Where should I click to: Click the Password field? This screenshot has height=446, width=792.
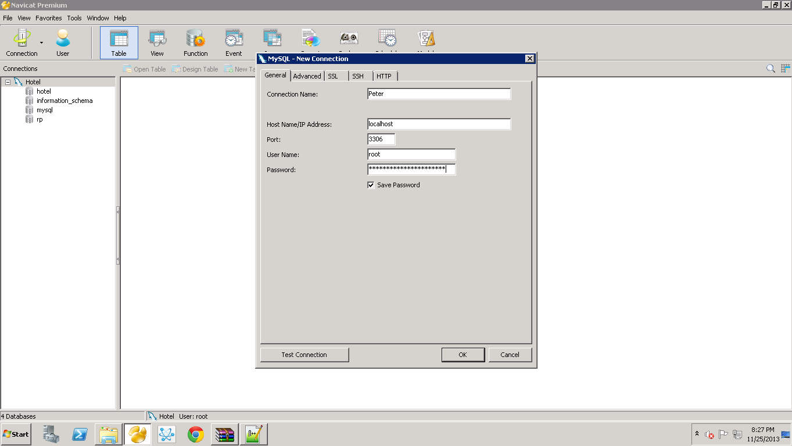[x=411, y=169]
